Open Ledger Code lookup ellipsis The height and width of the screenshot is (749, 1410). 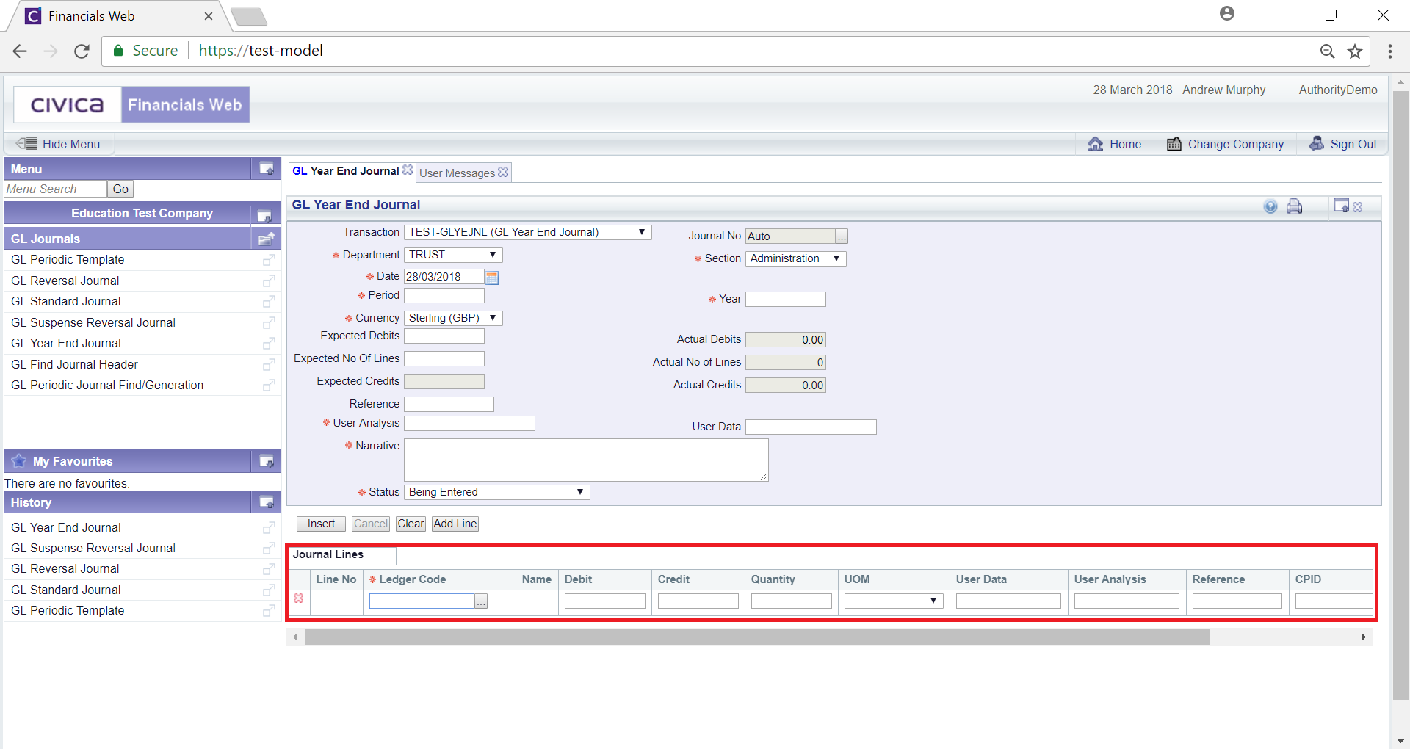(481, 601)
